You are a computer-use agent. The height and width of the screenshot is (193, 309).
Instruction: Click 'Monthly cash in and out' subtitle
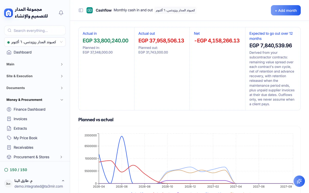click(133, 10)
